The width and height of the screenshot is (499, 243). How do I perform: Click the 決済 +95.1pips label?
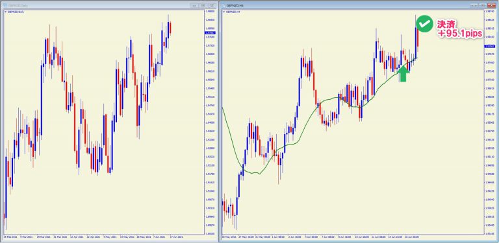460,29
